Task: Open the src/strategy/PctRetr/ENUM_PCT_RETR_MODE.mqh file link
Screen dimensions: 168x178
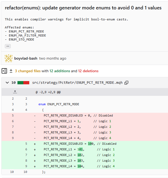Action: click(x=77, y=83)
